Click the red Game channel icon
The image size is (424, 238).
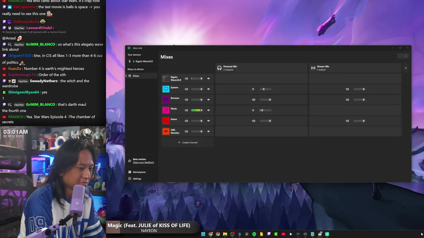166,121
